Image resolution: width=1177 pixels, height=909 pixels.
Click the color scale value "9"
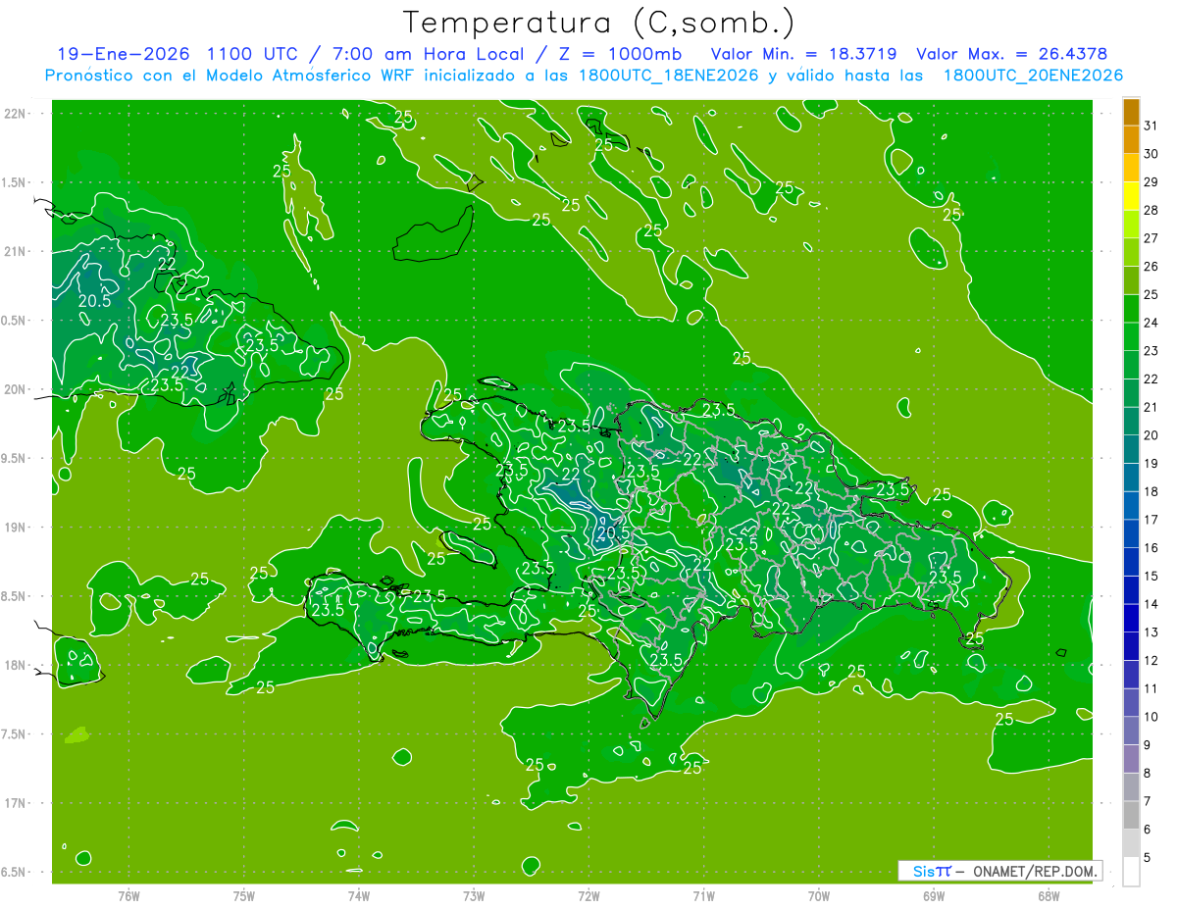coord(1147,745)
